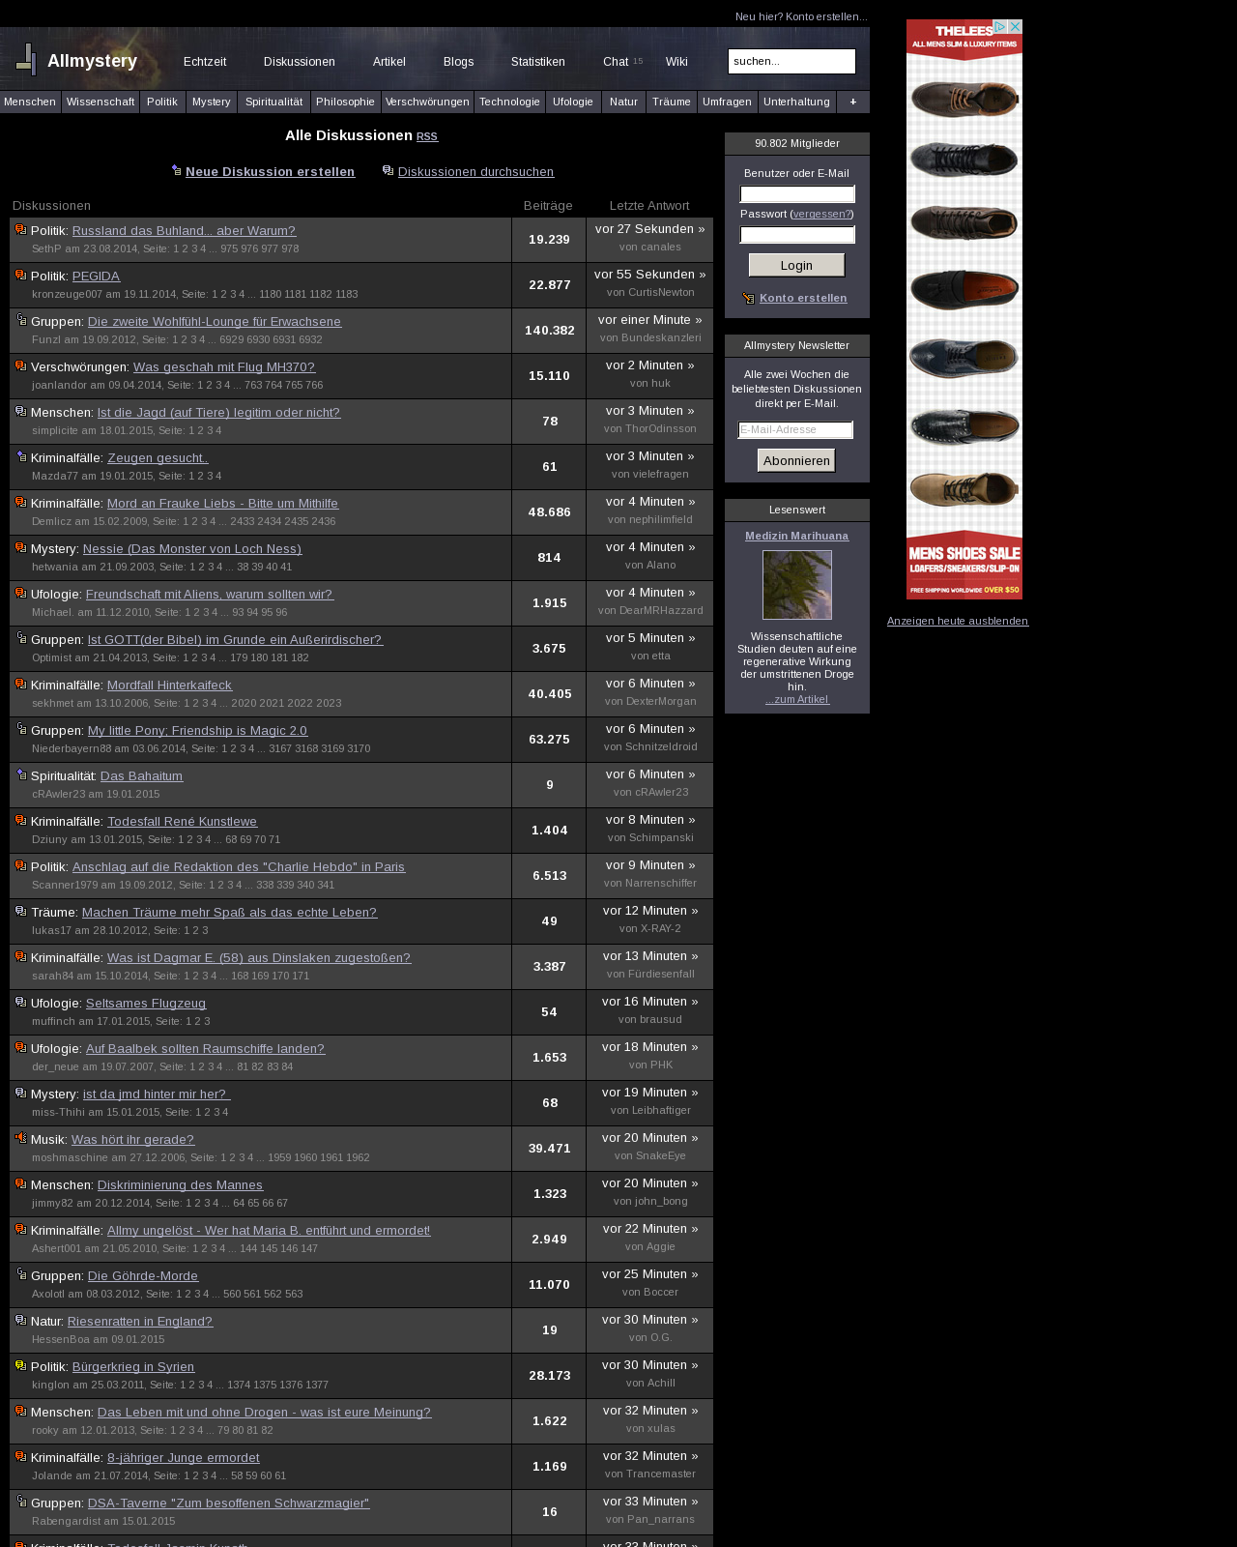Click the thread icon of Russland das Buhland

[x=20, y=229]
